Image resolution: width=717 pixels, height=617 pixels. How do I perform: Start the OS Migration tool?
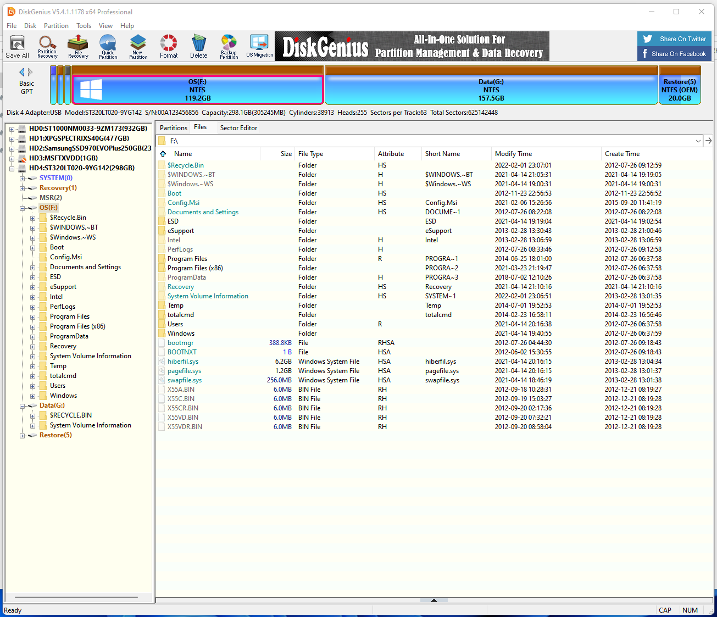click(x=259, y=47)
